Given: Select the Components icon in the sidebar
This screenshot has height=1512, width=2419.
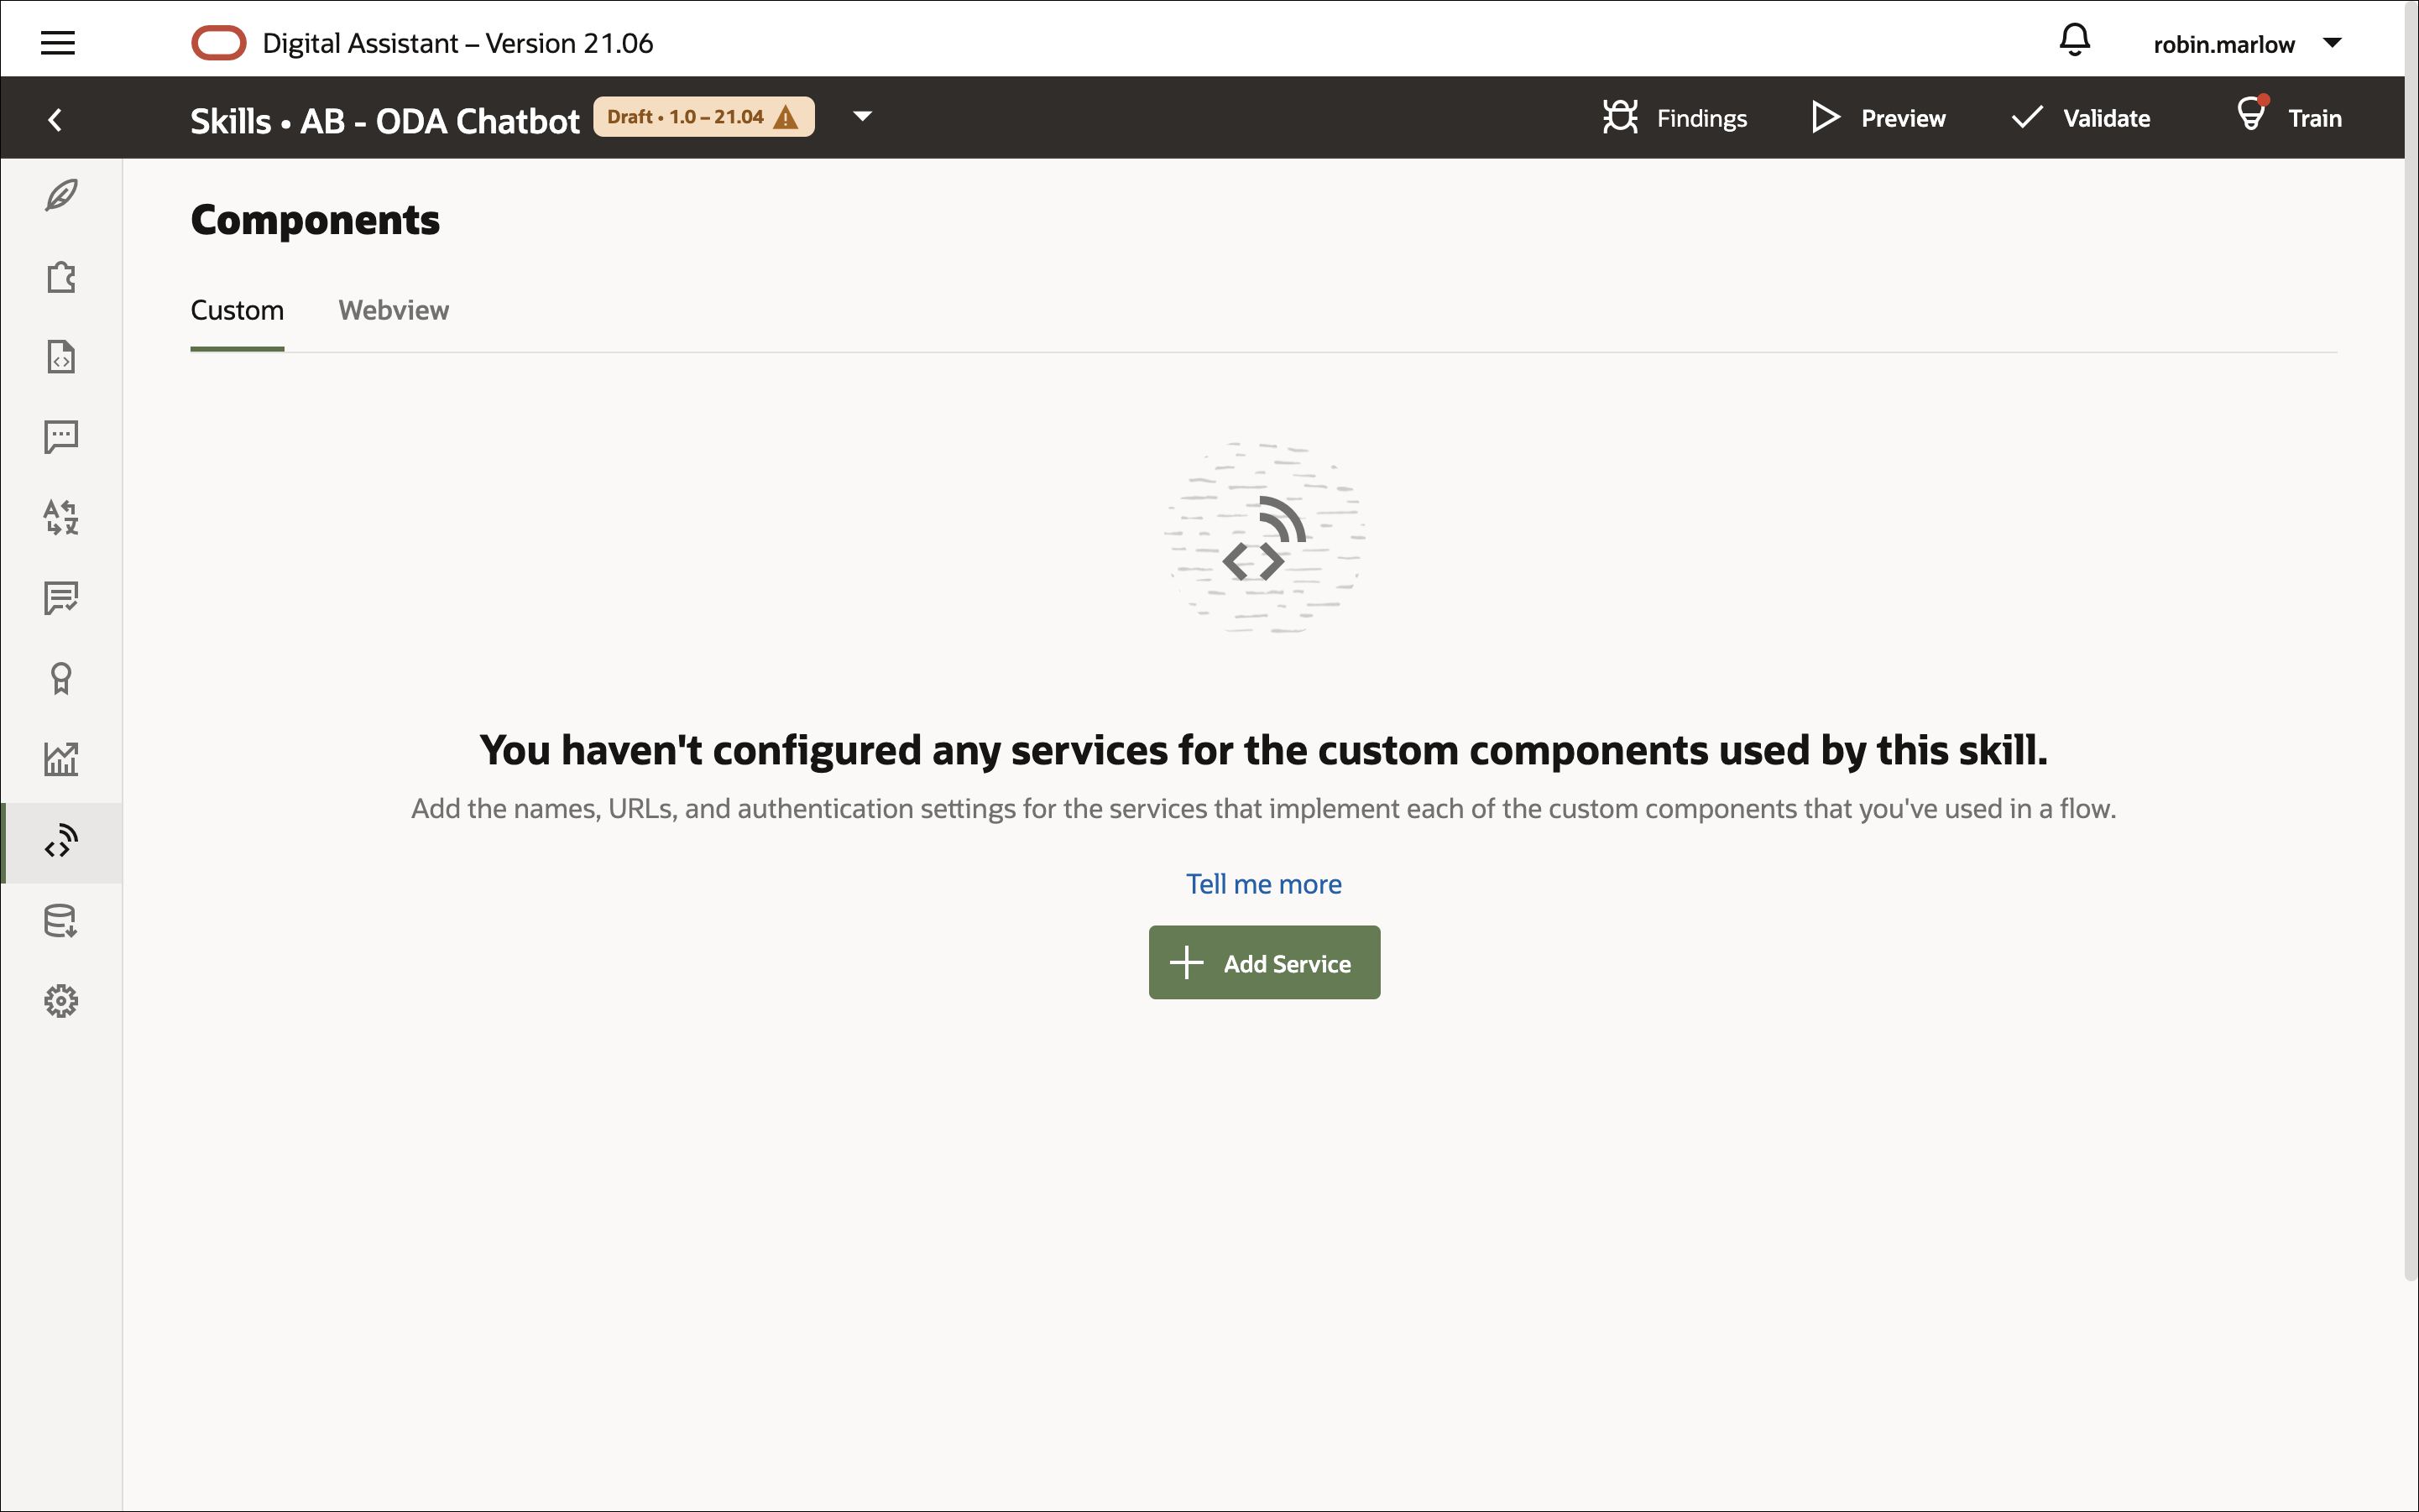Looking at the screenshot, I should [x=60, y=842].
